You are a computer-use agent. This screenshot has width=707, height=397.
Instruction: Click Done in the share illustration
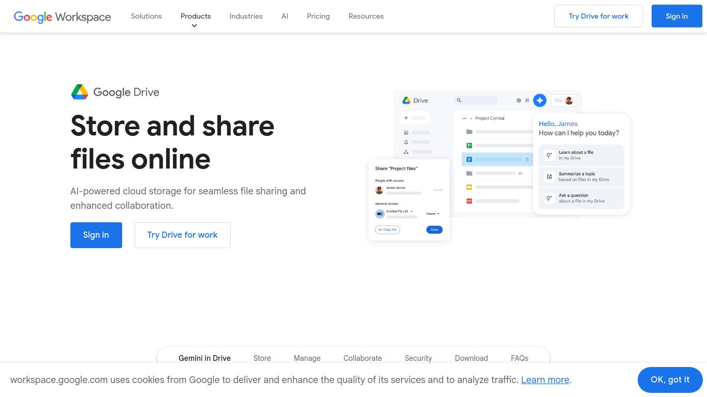pyautogui.click(x=434, y=230)
